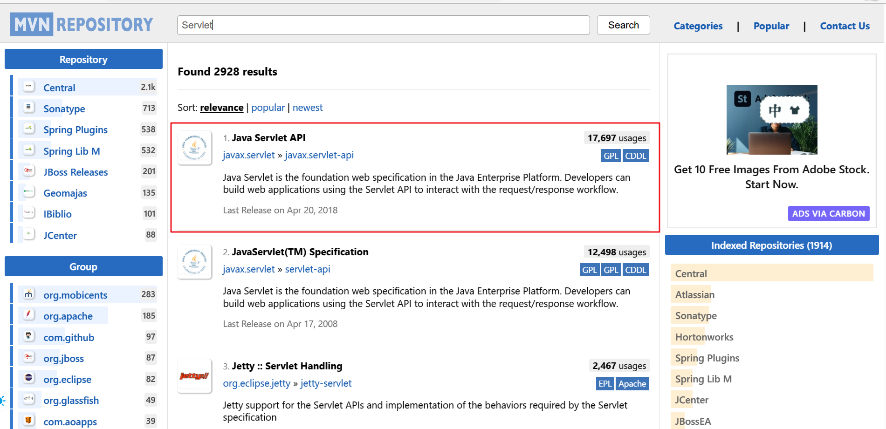Filter by the org.glassfish group link
886x429 pixels.
coord(71,401)
